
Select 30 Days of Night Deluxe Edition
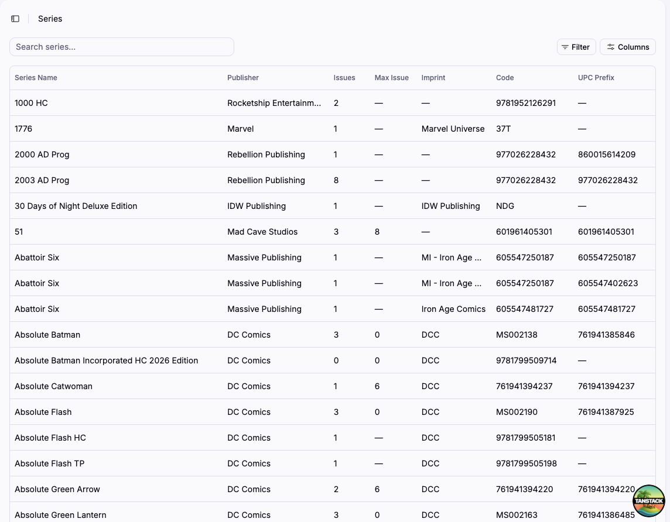(76, 206)
